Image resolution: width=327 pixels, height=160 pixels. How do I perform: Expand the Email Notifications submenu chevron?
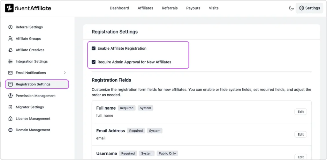pyautogui.click(x=65, y=73)
